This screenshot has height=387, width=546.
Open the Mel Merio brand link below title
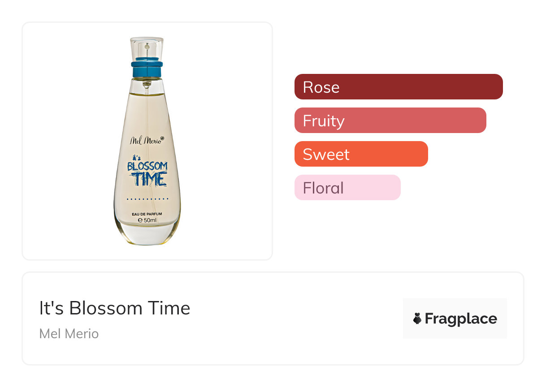[x=69, y=334]
